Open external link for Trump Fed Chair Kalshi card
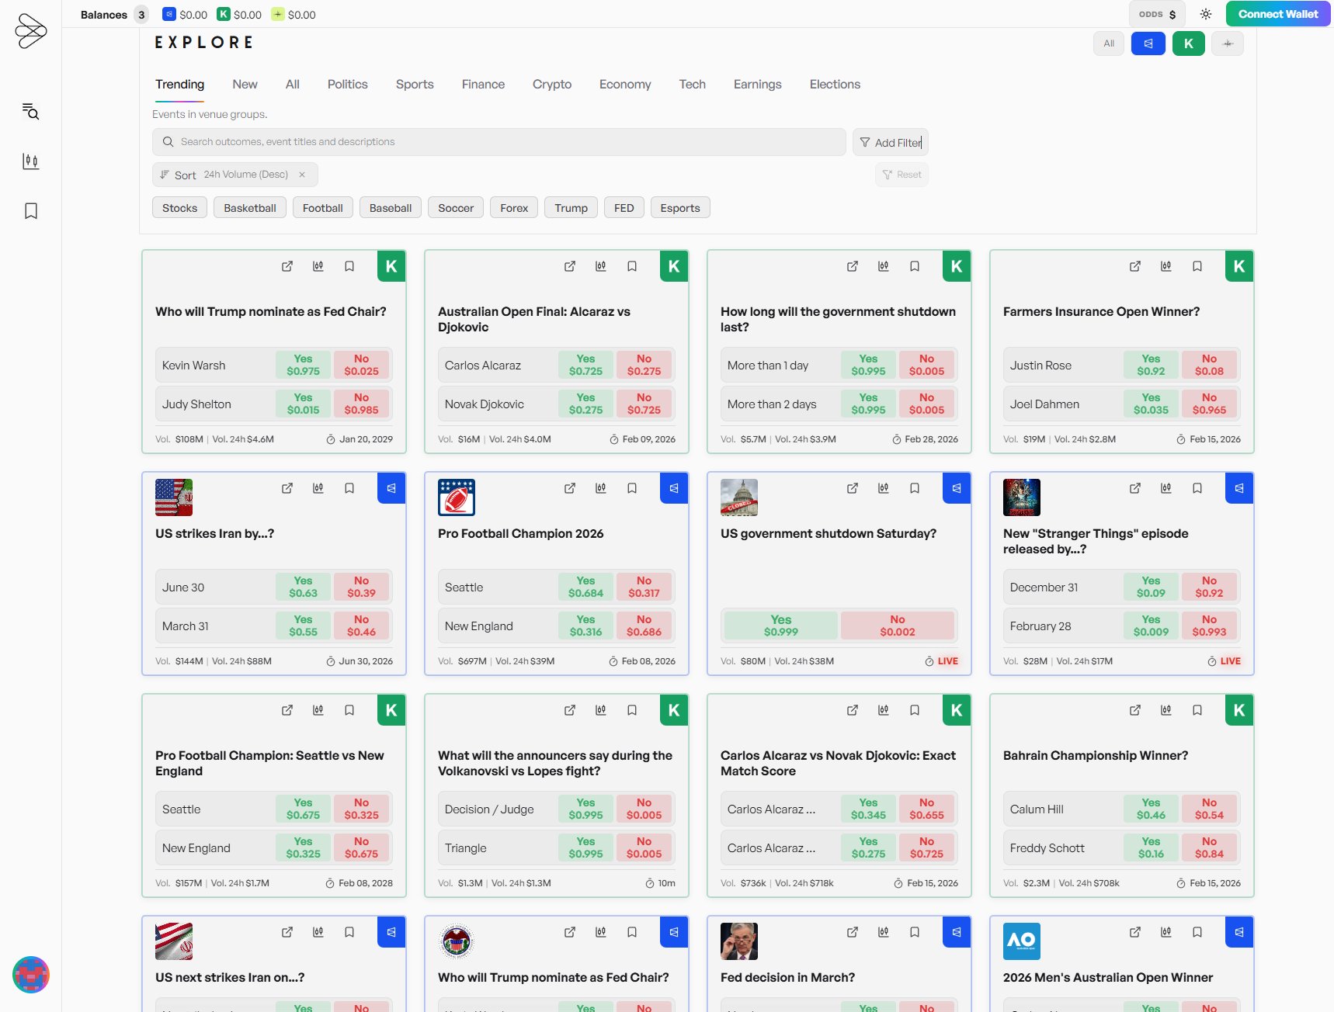The height and width of the screenshot is (1012, 1334). point(287,266)
